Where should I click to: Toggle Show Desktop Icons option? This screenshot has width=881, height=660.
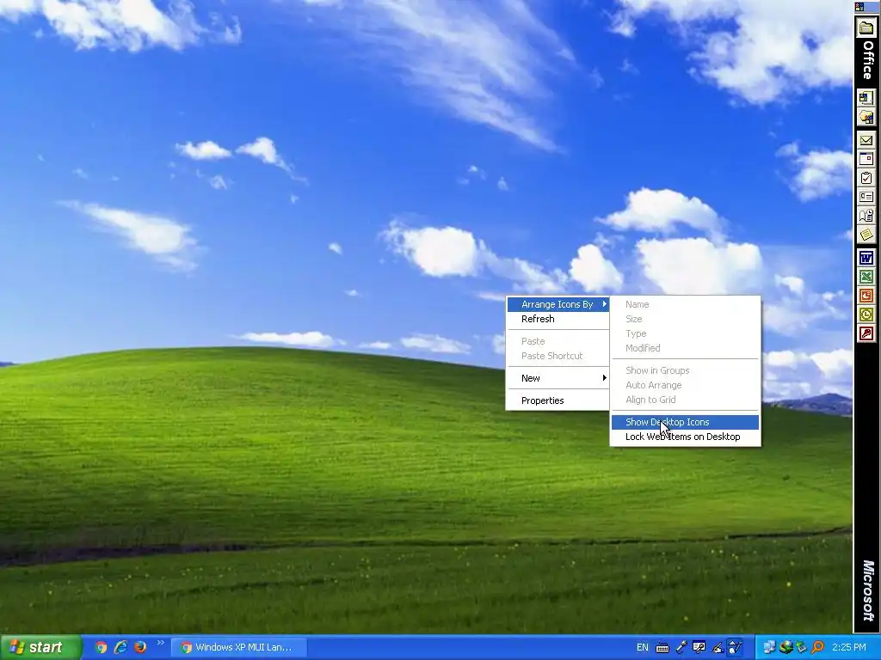tap(685, 422)
